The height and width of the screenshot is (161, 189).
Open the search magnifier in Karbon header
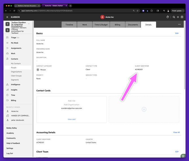(x=174, y=17)
